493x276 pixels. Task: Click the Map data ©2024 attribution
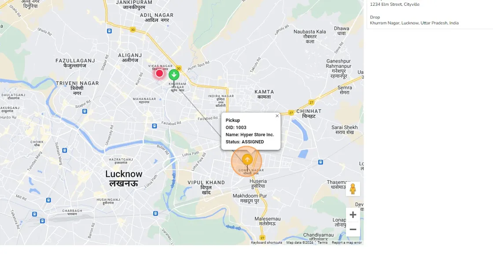pyautogui.click(x=300, y=242)
